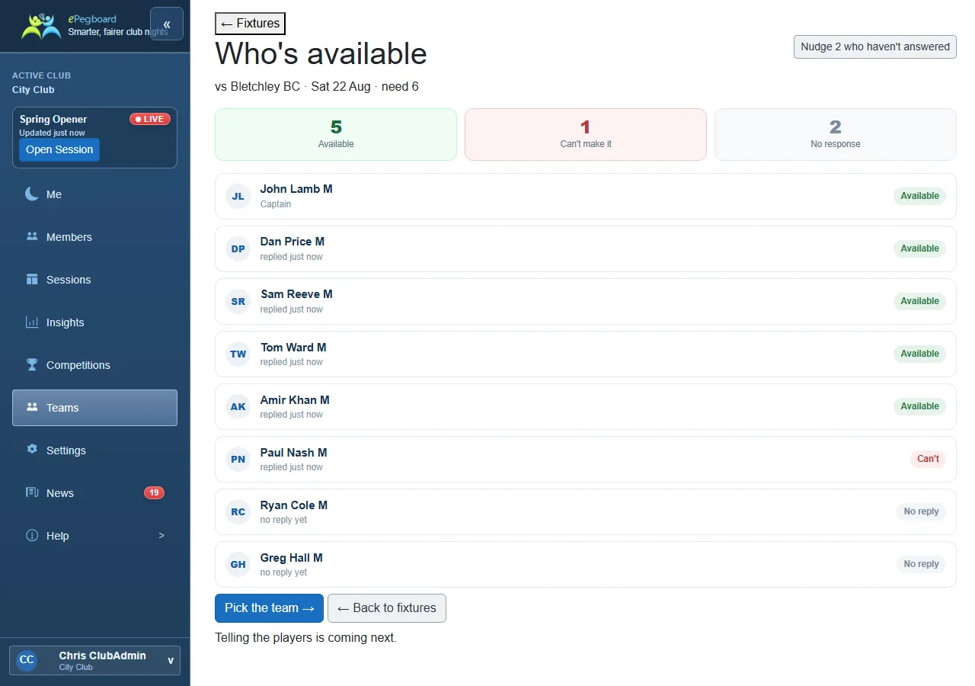Click the ePegboard logo icon
Screen dimensions: 975x686
tap(41, 26)
